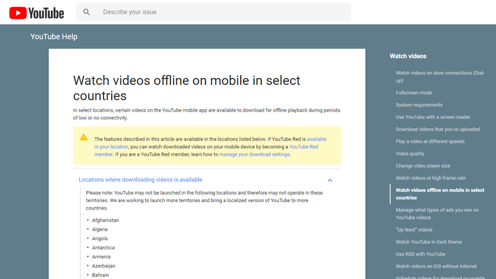Open 'Use YouTube with a screen reader'

(x=433, y=117)
